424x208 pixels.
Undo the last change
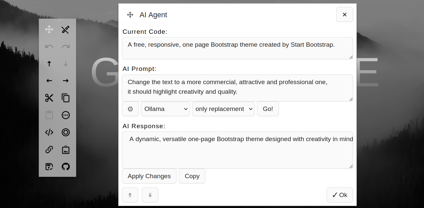click(49, 46)
